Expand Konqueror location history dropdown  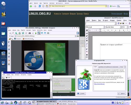click(76, 36)
